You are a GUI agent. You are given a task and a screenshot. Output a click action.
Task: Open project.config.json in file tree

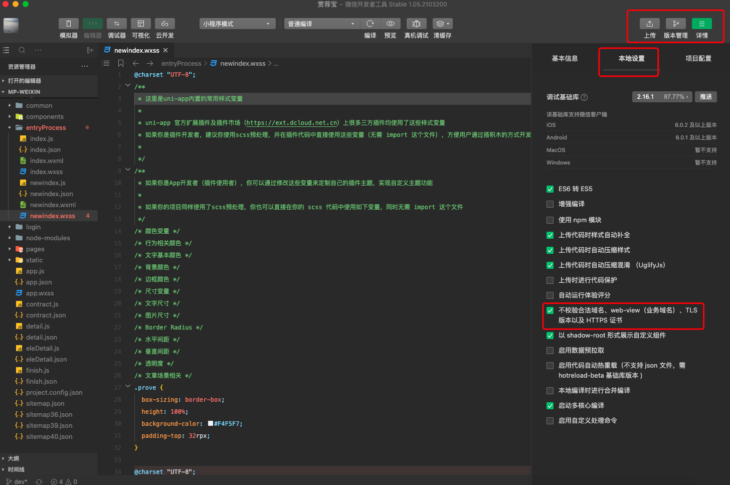click(54, 393)
